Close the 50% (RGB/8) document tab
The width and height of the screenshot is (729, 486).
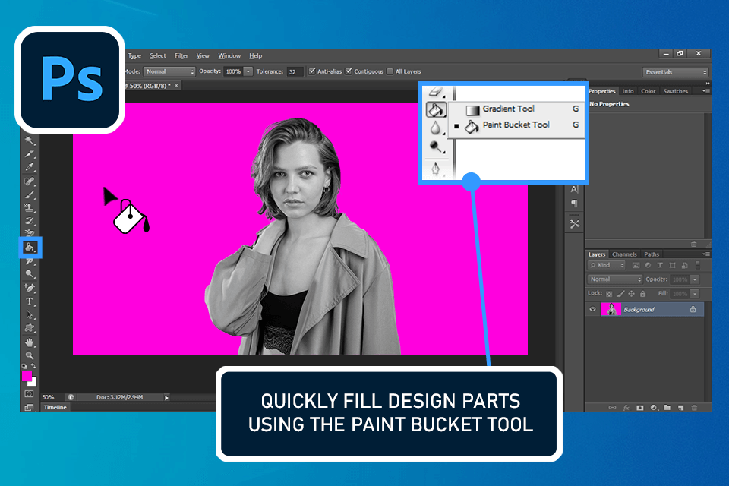(177, 86)
